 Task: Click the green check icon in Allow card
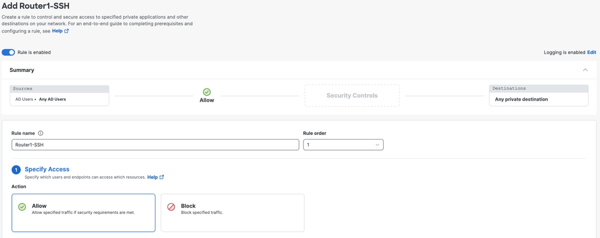(22, 207)
